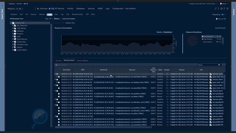Open the Databases top navigation tab
Image resolution: width=236 pixels, height=133 pixels.
click(x=80, y=8)
